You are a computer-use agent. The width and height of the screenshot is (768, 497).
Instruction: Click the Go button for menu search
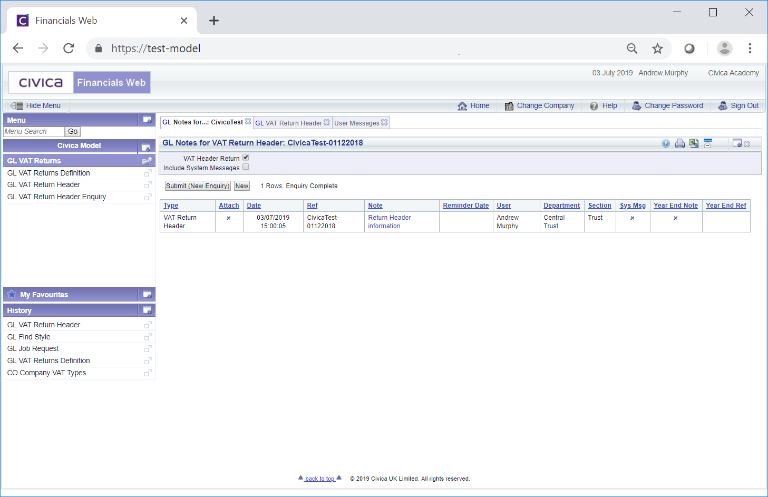[x=73, y=132]
